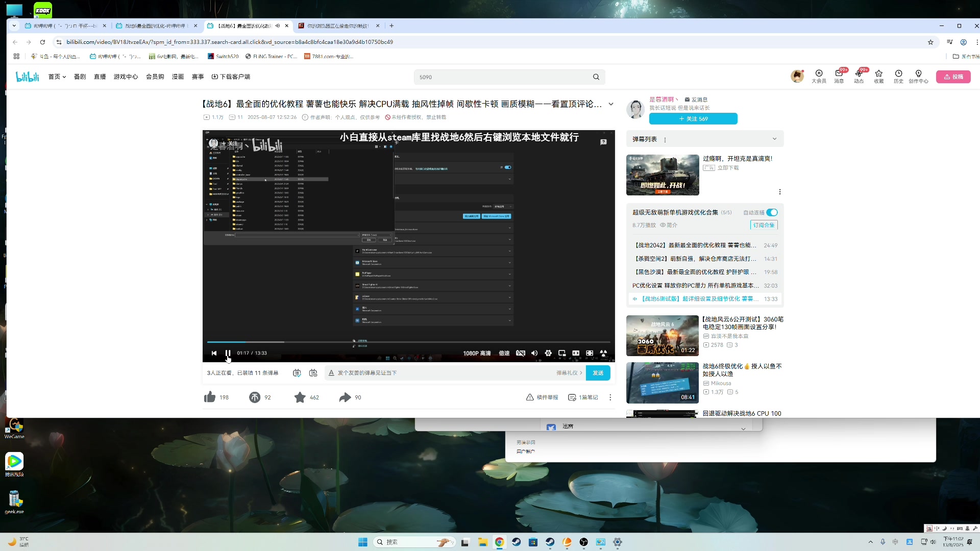
Task: Seek on the video progress bar
Action: point(408,342)
